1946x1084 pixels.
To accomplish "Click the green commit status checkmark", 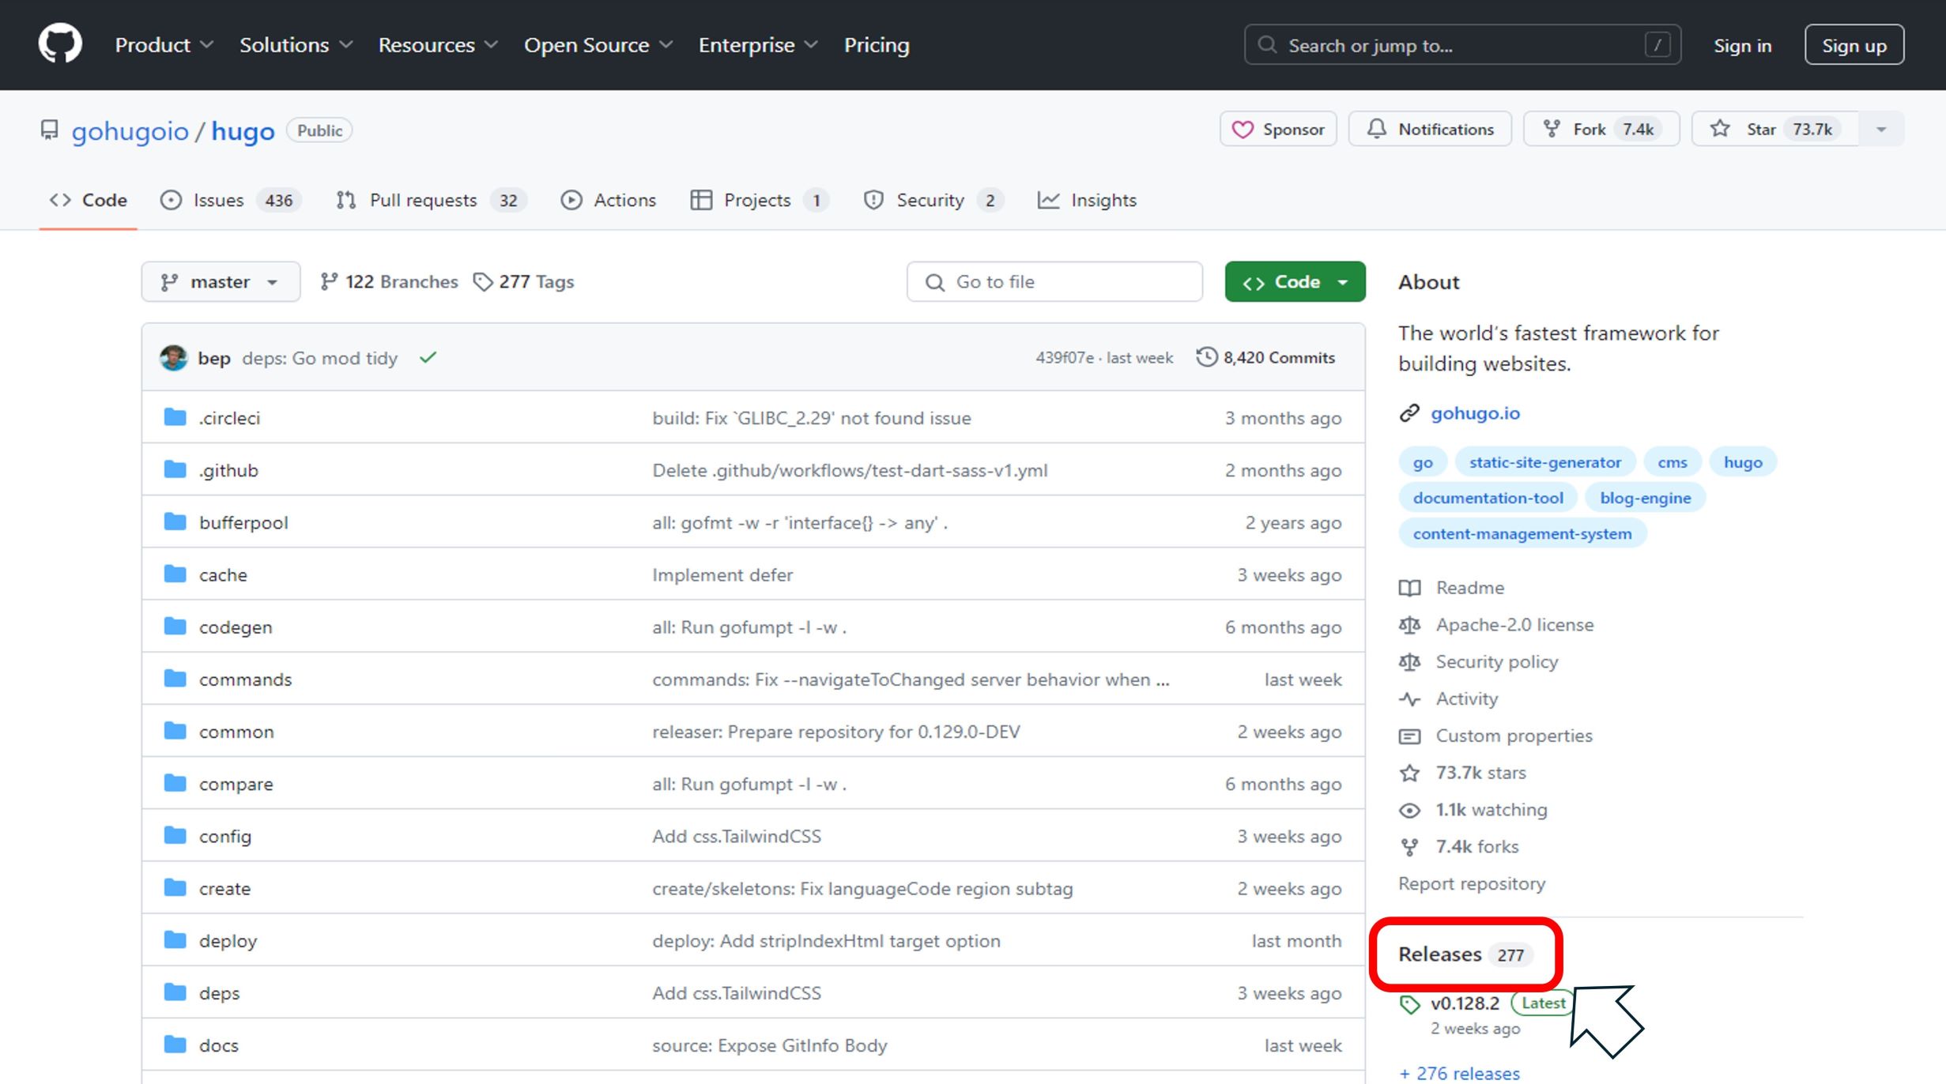I will pyautogui.click(x=428, y=358).
